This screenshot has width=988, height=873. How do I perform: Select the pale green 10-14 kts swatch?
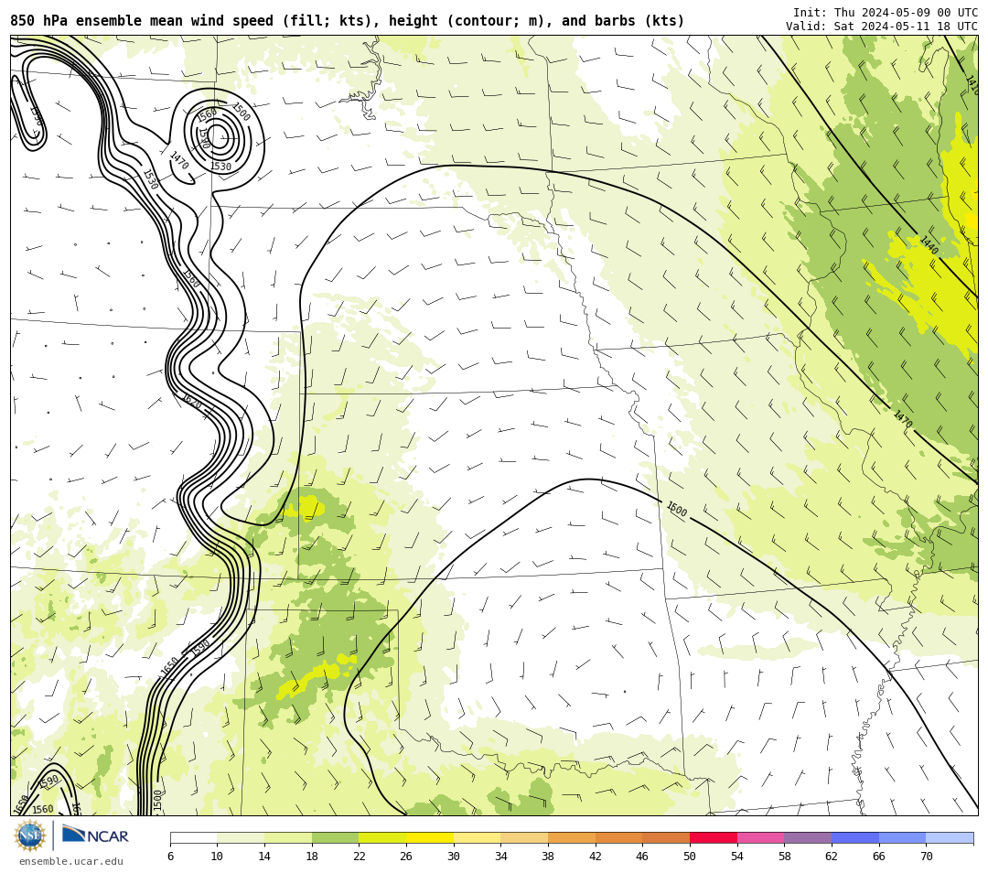click(241, 837)
